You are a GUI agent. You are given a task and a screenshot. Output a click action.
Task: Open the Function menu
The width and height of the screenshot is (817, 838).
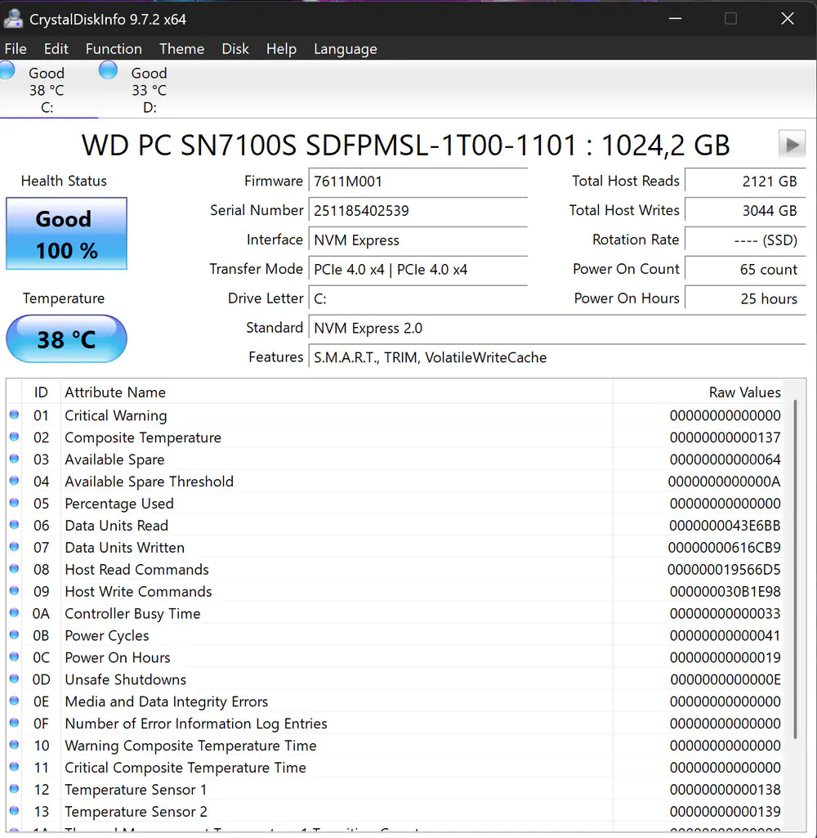point(114,49)
